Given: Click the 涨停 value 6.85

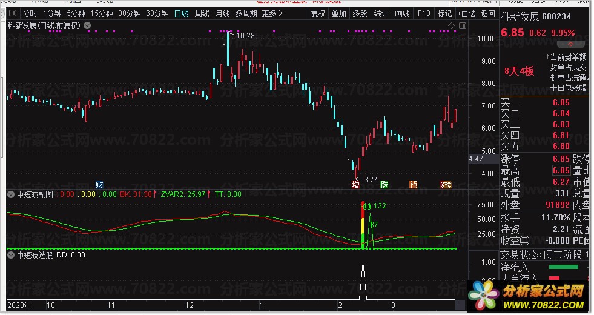Looking at the screenshot, I should pyautogui.click(x=561, y=159).
